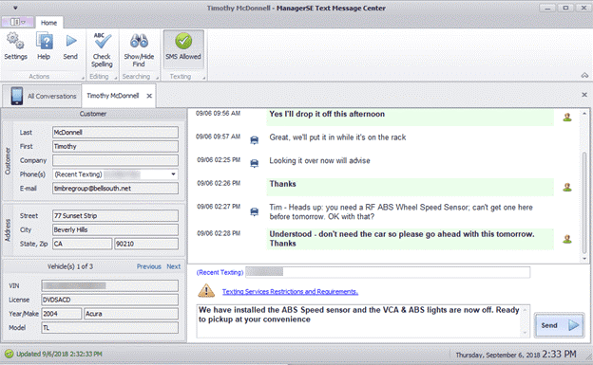Select the Timothy McDonnell conversation tab
The image size is (593, 365).
click(x=113, y=96)
